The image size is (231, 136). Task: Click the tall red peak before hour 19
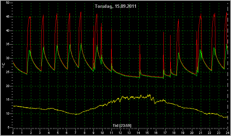pyautogui.click(x=178, y=20)
